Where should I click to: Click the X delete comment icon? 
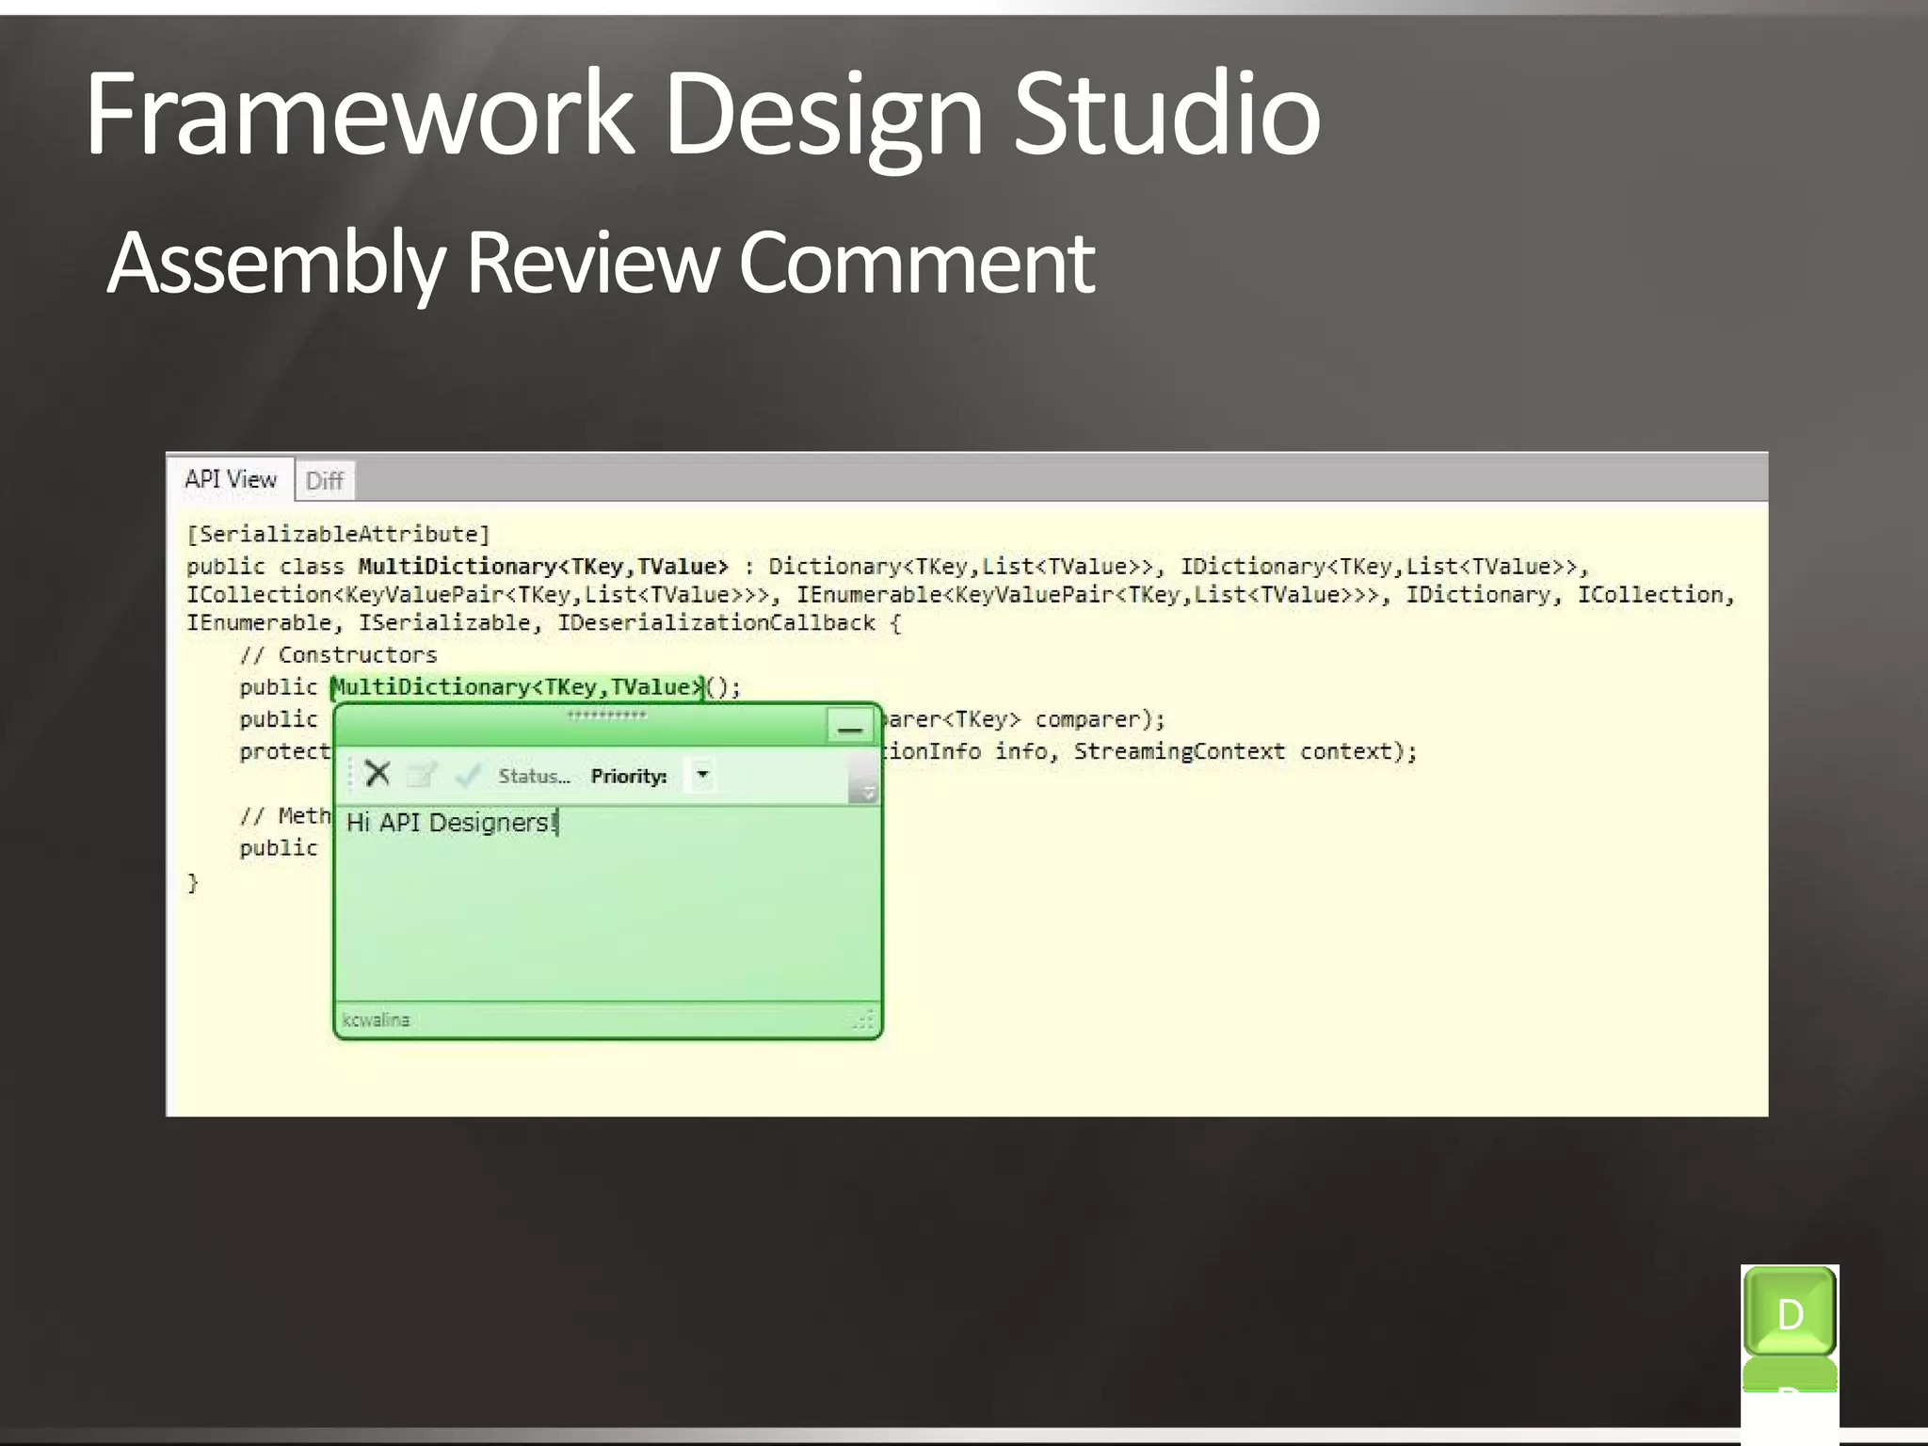378,774
